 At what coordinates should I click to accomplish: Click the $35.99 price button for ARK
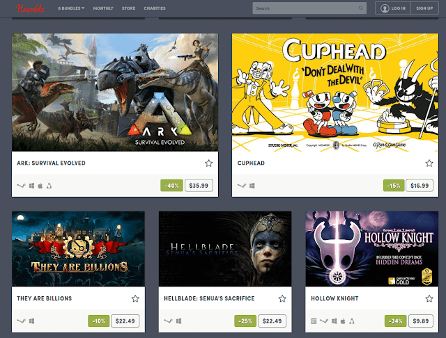(199, 186)
